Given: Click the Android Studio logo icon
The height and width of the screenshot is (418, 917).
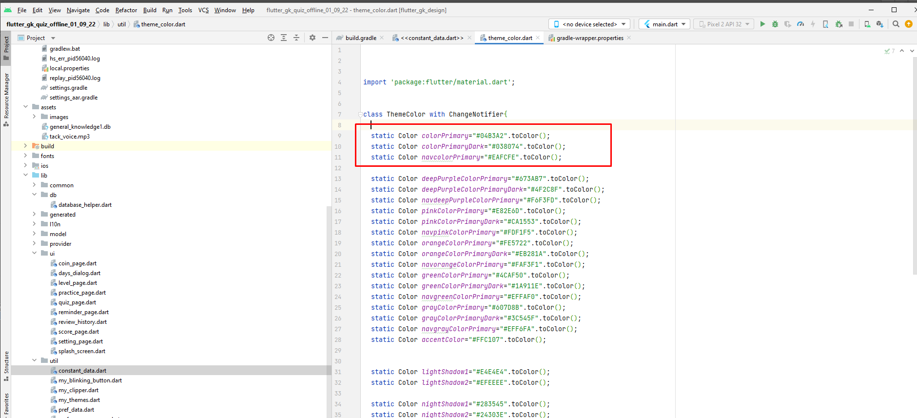Looking at the screenshot, I should click(8, 10).
